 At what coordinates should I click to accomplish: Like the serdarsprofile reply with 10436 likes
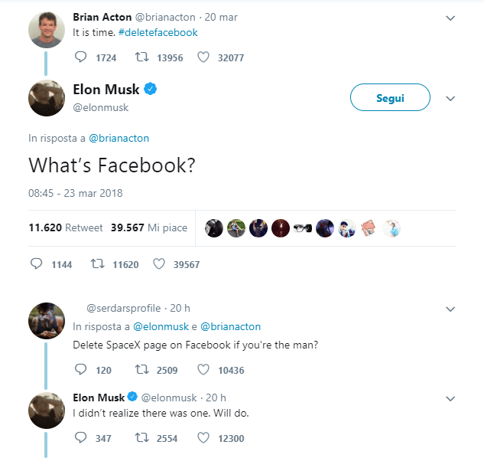(203, 370)
